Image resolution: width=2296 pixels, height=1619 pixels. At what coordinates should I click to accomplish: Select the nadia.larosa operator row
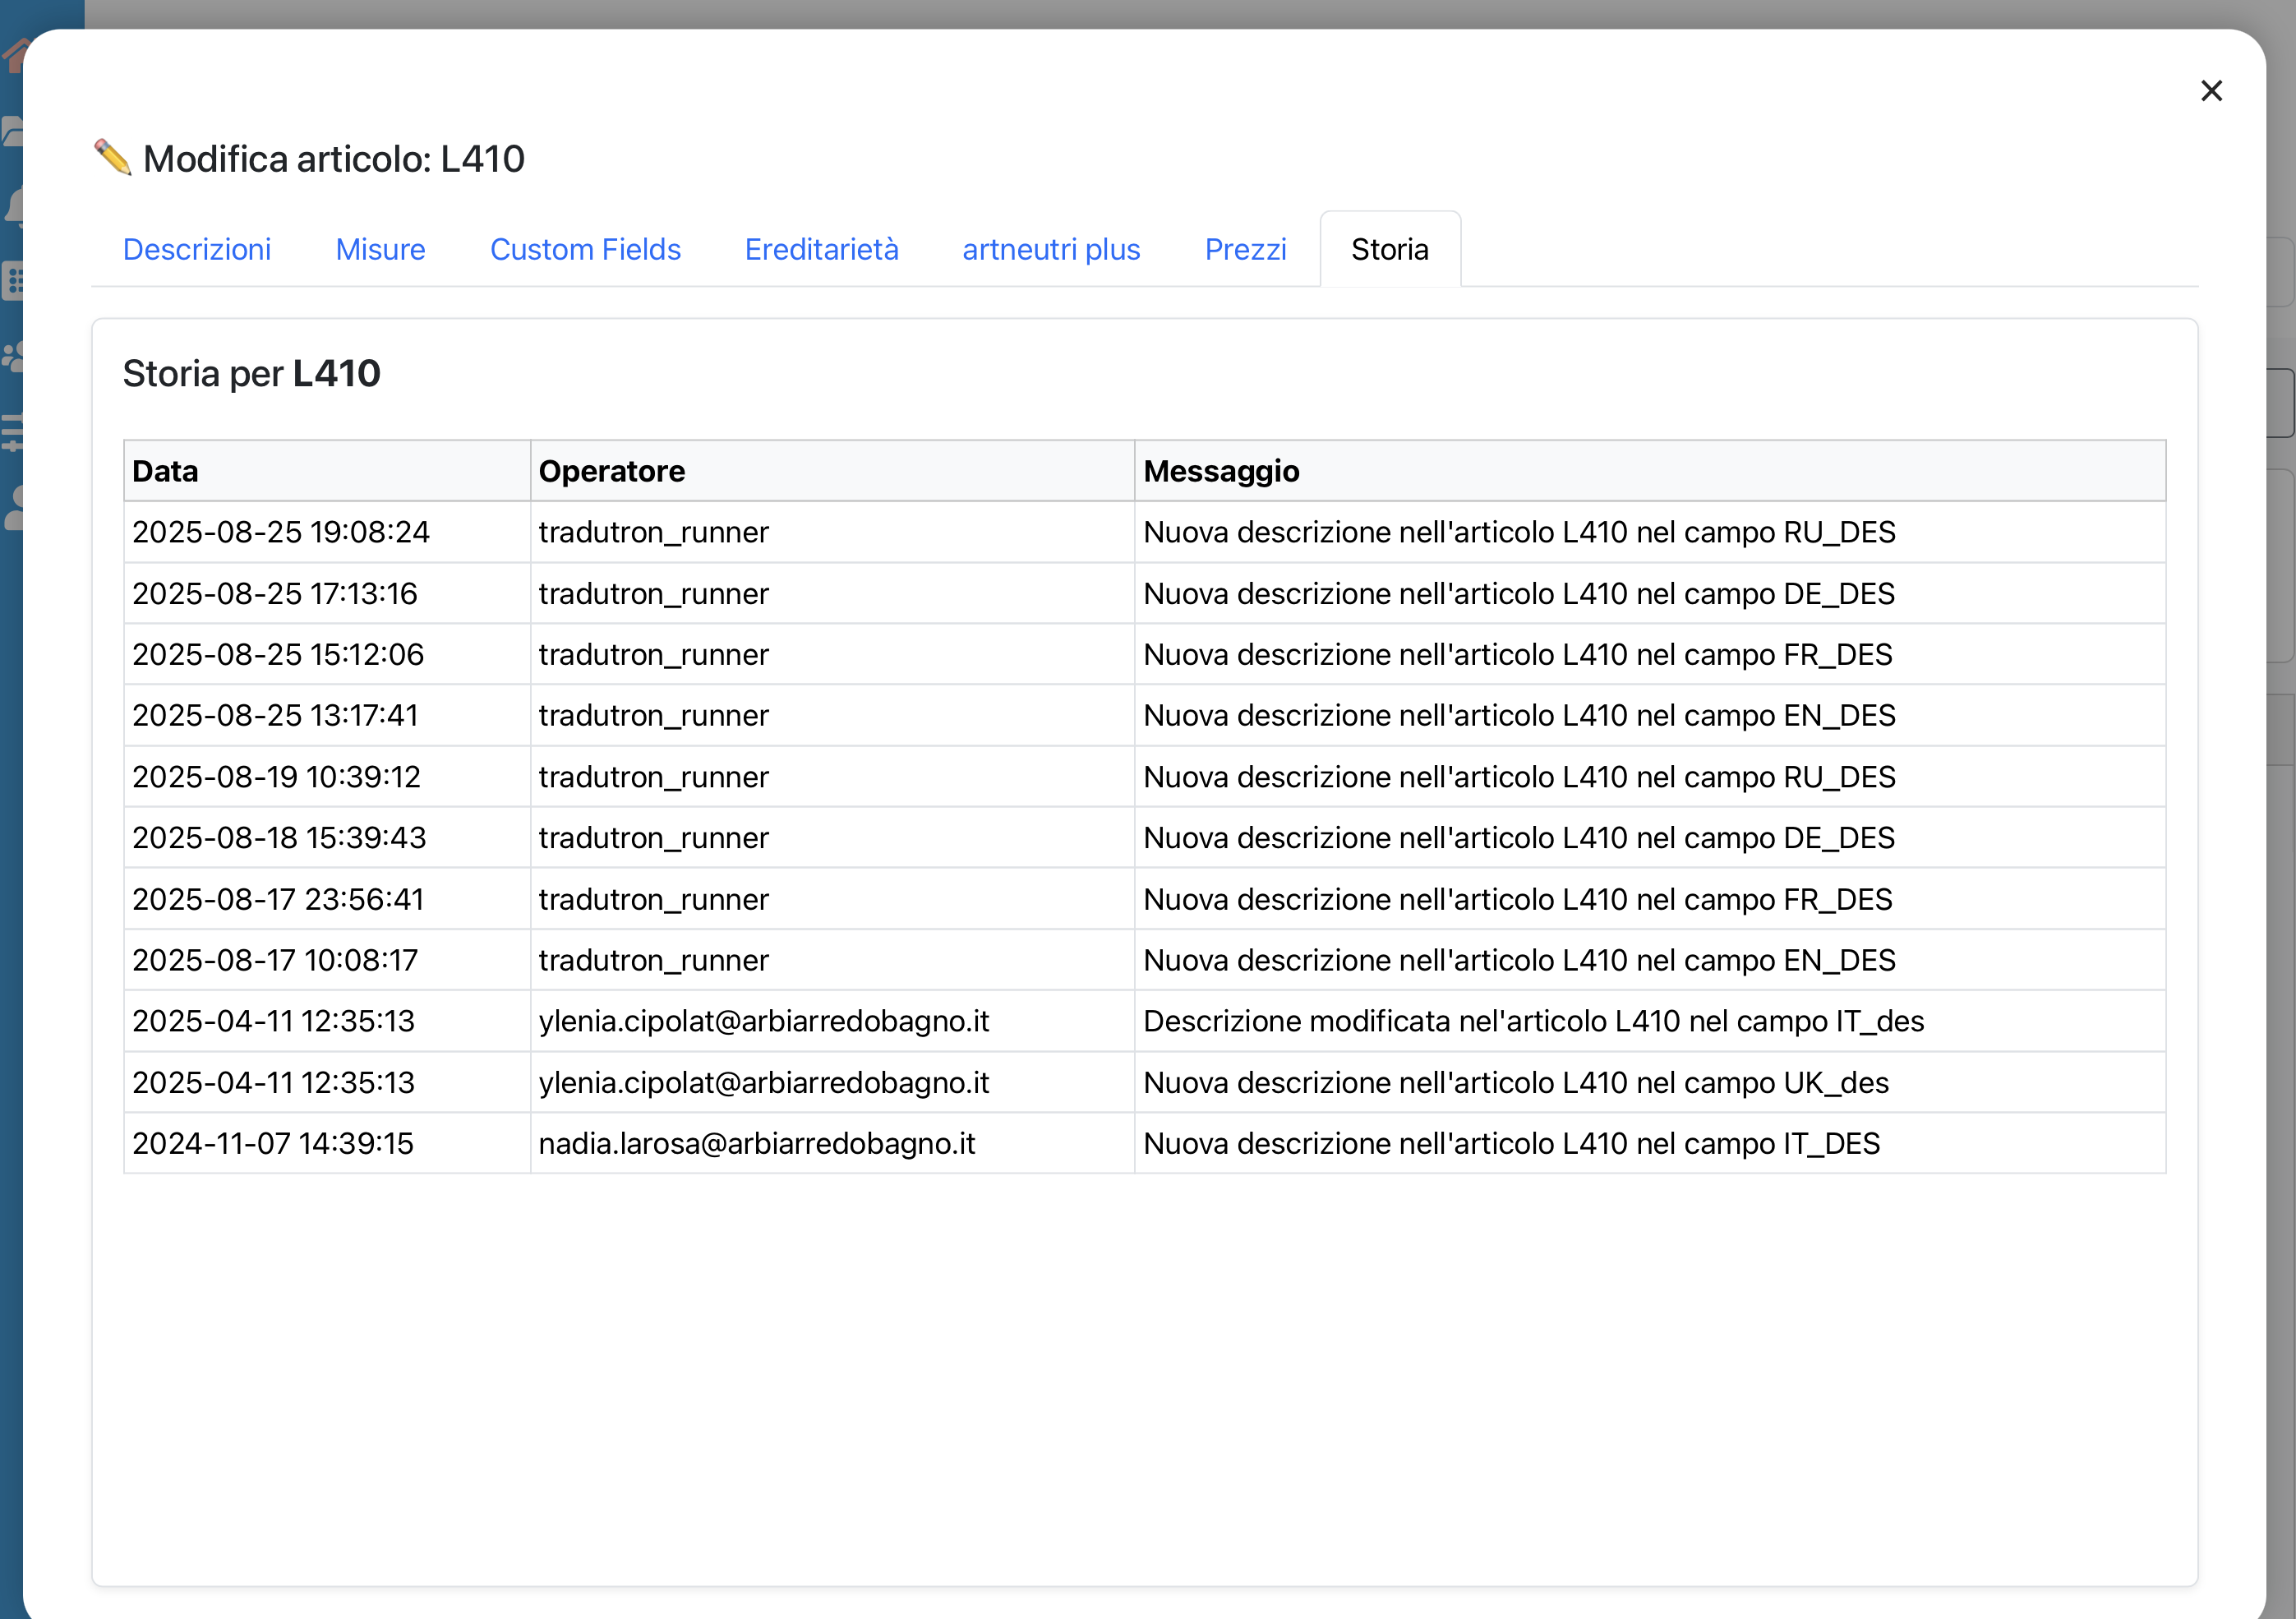click(x=756, y=1143)
